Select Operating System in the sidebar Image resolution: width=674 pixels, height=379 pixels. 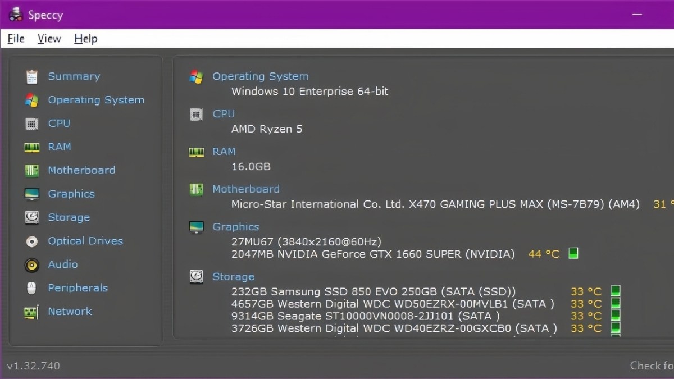click(96, 100)
